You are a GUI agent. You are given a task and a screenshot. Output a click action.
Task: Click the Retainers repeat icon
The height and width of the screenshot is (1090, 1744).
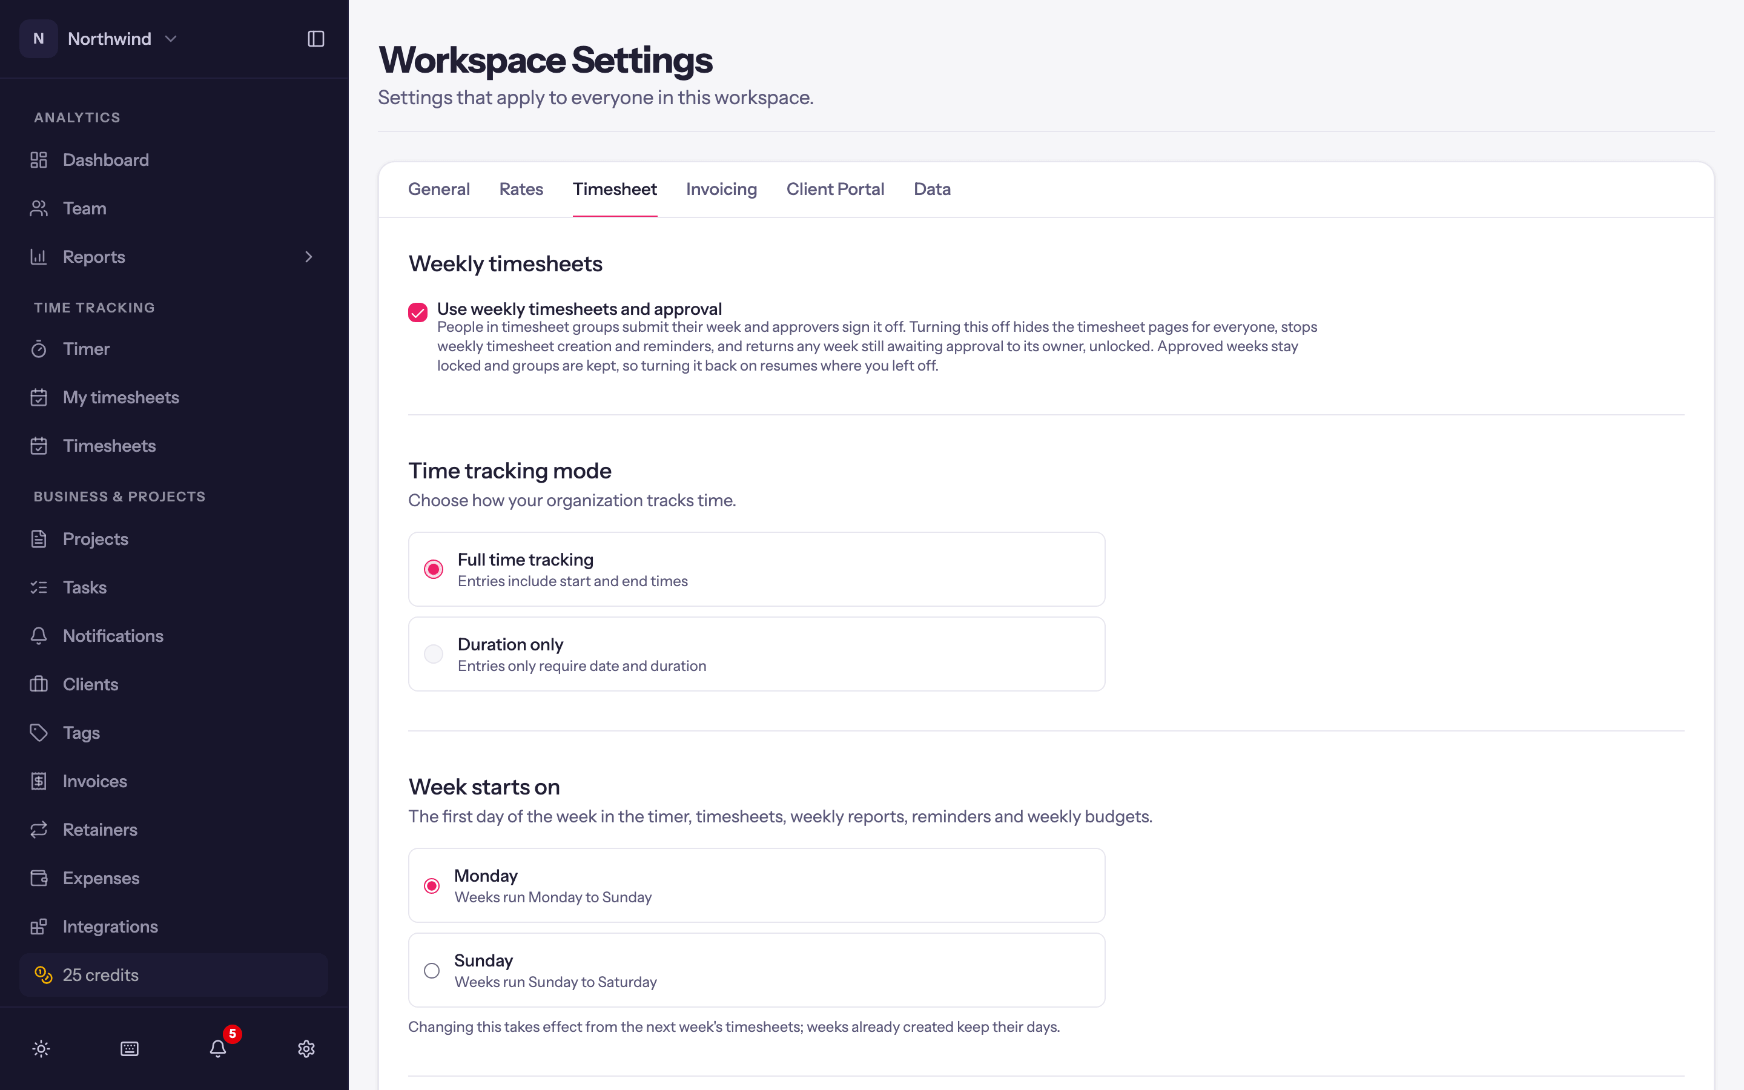click(x=39, y=829)
